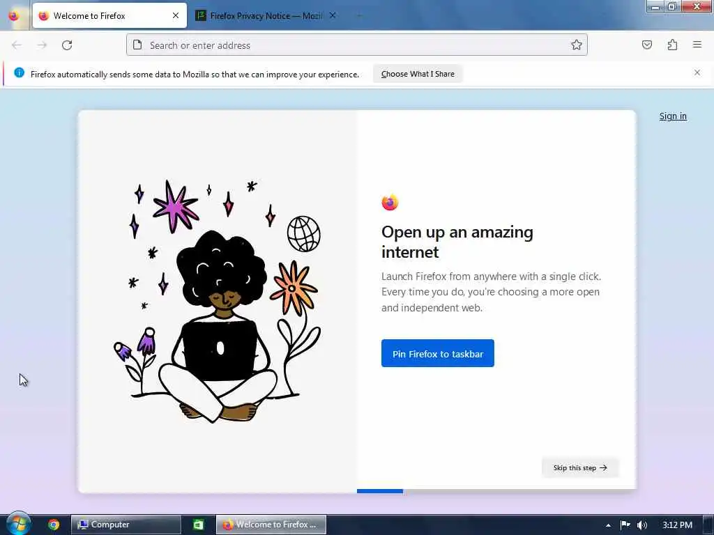Dismiss the data sharing notification bar
The width and height of the screenshot is (714, 535).
coord(697,72)
